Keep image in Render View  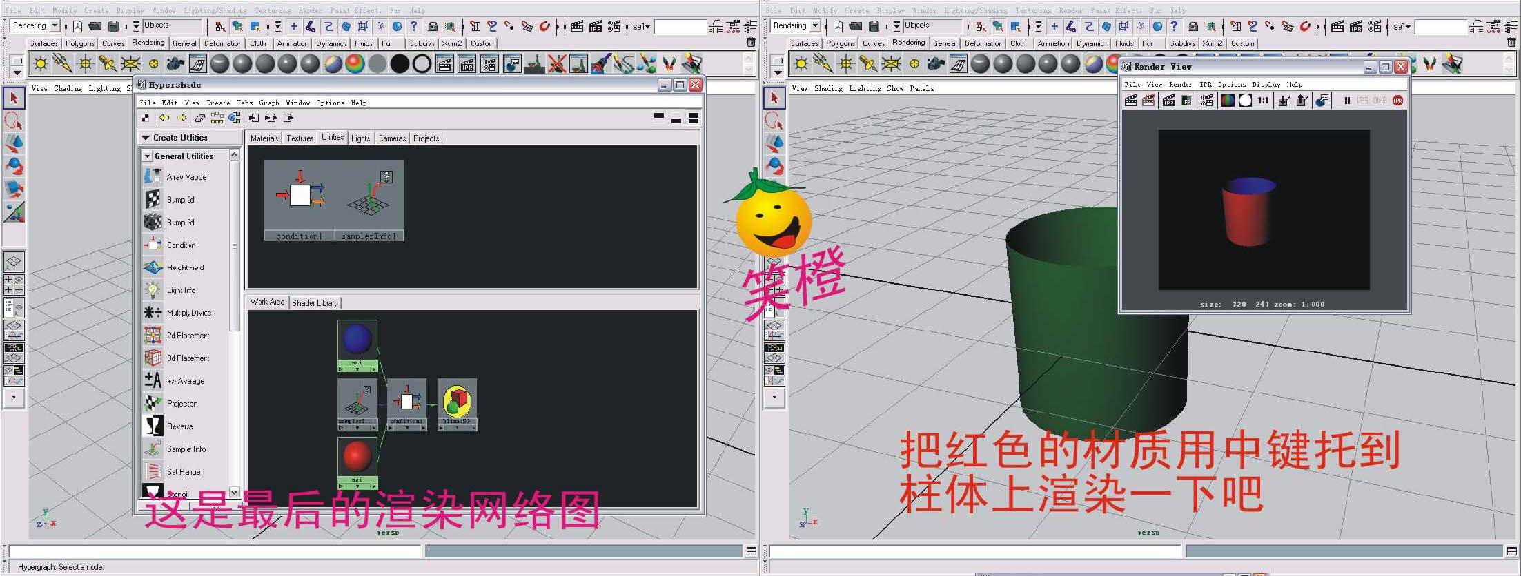[1284, 101]
